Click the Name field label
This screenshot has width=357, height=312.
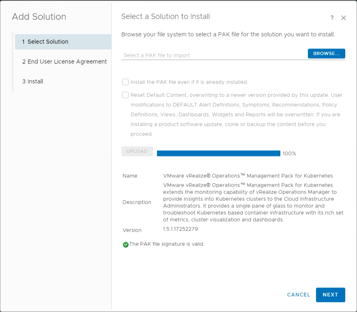(130, 176)
